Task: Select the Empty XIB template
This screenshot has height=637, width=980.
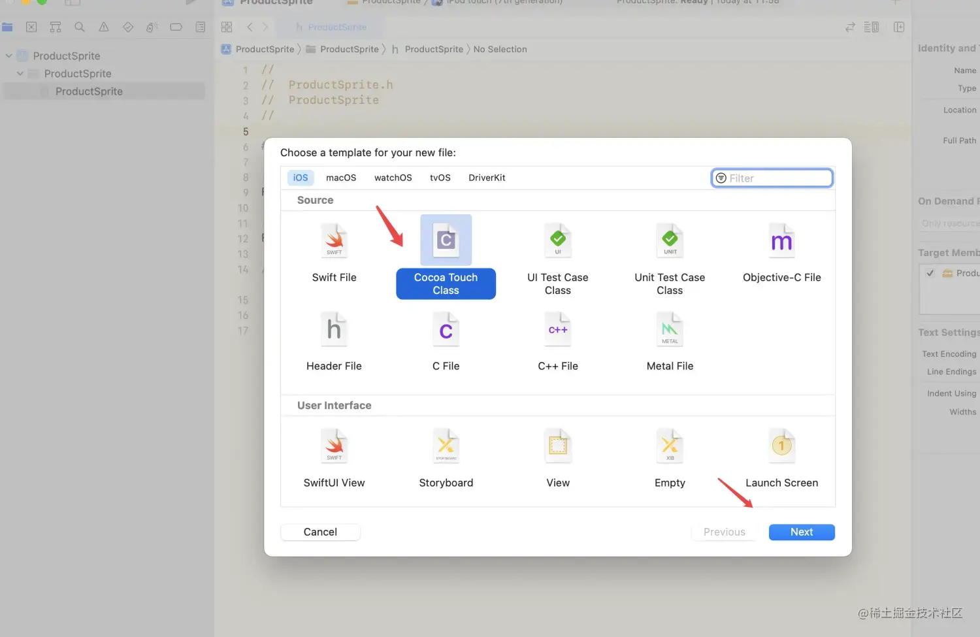Action: pos(670,459)
